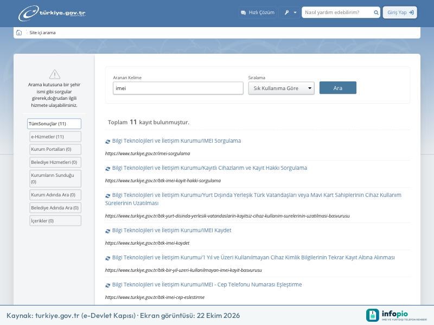Click the service icon beside 1 Yıl ve Üzeri result

click(x=107, y=258)
